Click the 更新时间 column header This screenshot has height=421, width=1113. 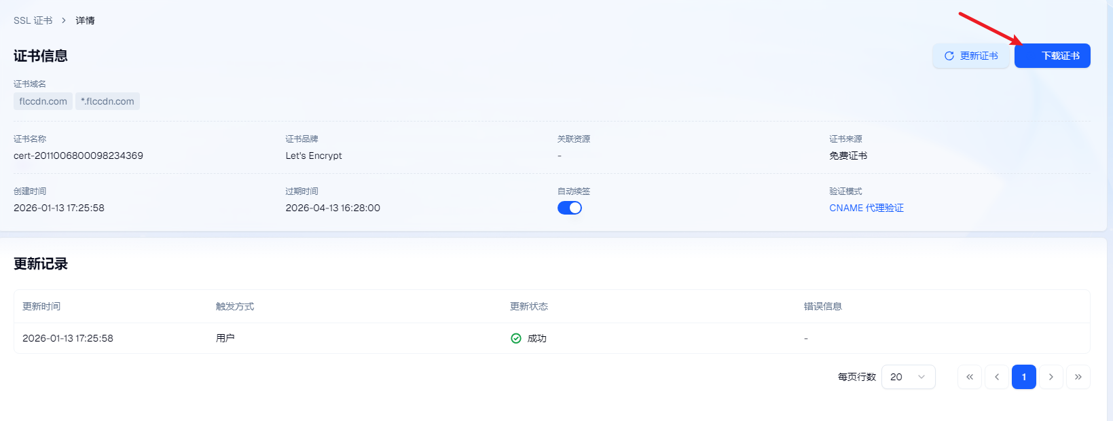41,306
